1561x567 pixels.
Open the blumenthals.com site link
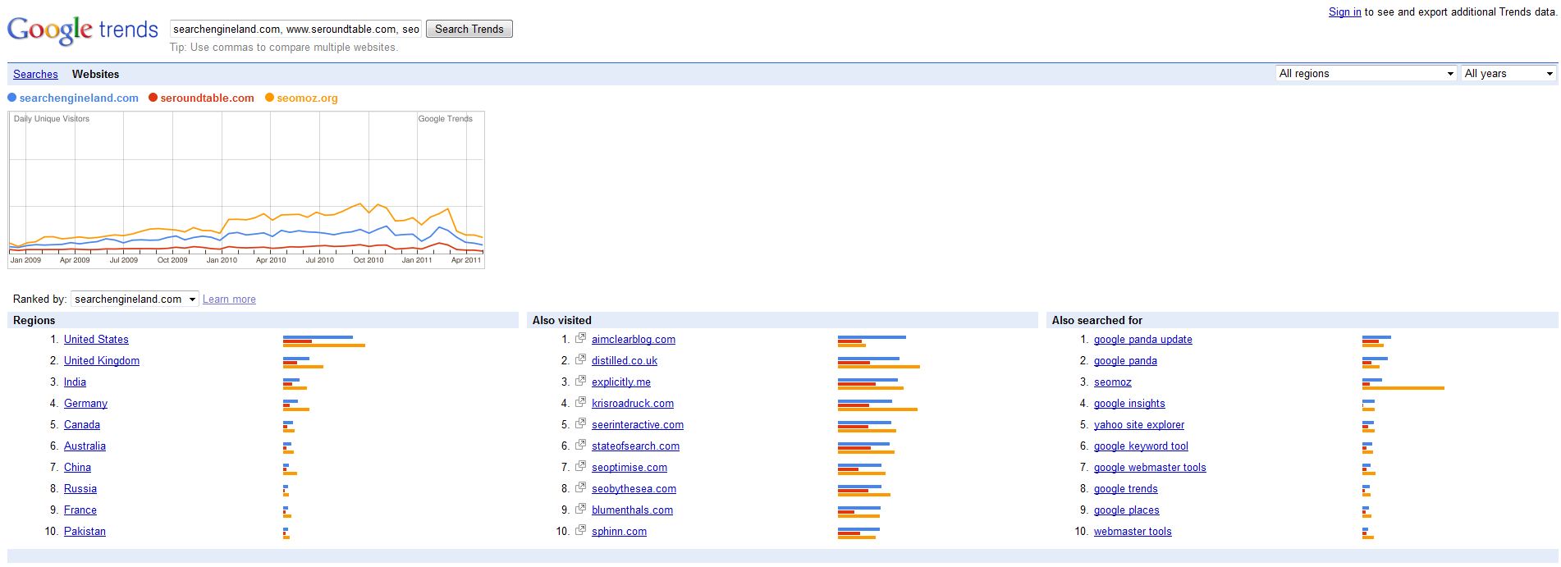(x=632, y=510)
